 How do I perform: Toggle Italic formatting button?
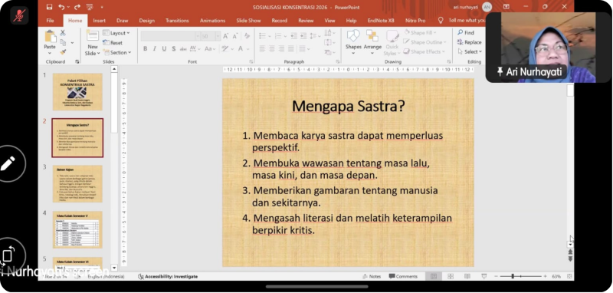click(155, 49)
